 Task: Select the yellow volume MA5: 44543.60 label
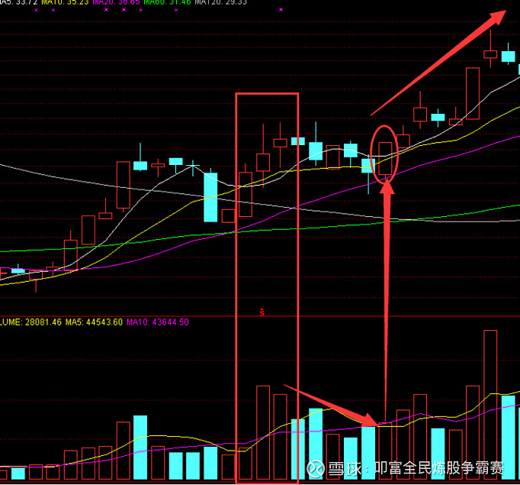(94, 322)
